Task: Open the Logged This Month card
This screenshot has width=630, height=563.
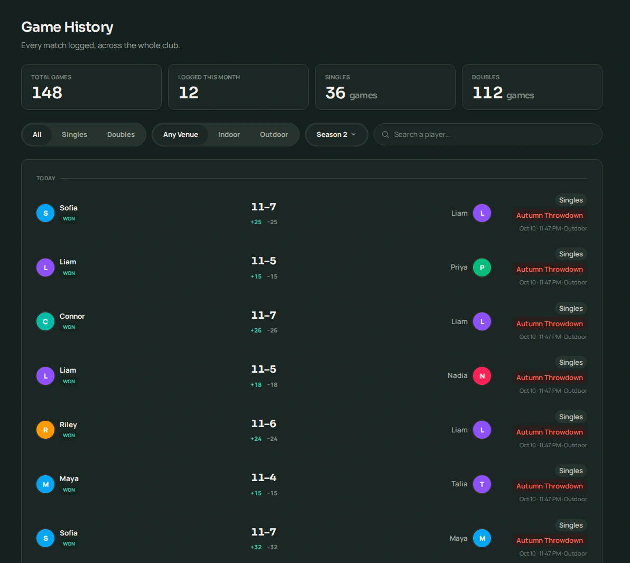Action: (x=238, y=87)
